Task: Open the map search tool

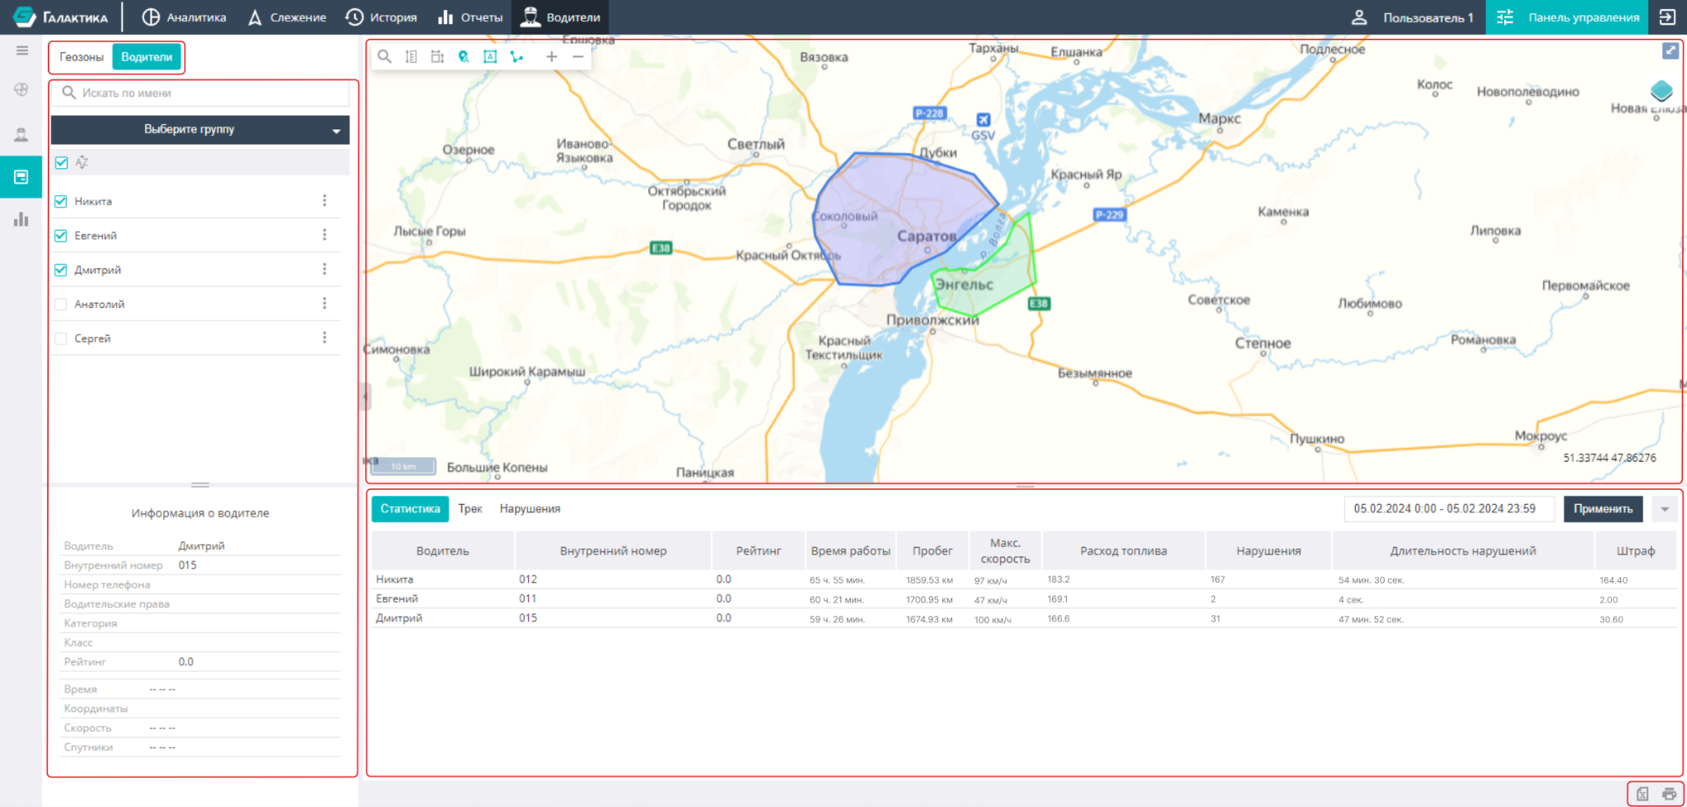Action: coord(385,57)
